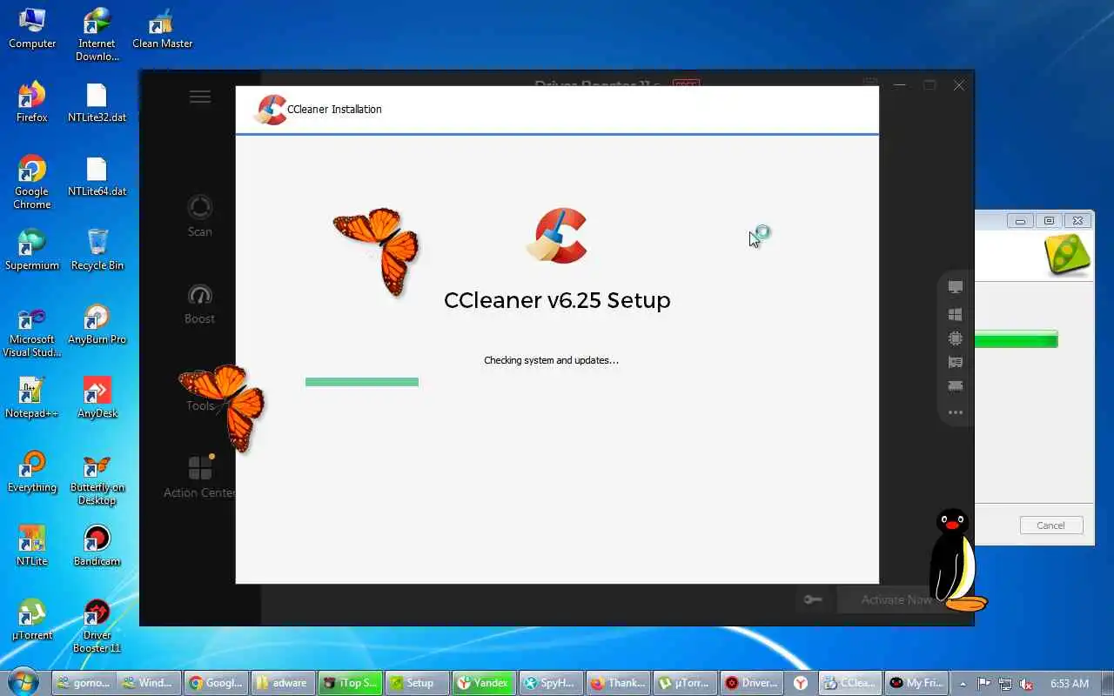Open the Butterfly on Desktop shortcut
The height and width of the screenshot is (696, 1114).
point(97,478)
